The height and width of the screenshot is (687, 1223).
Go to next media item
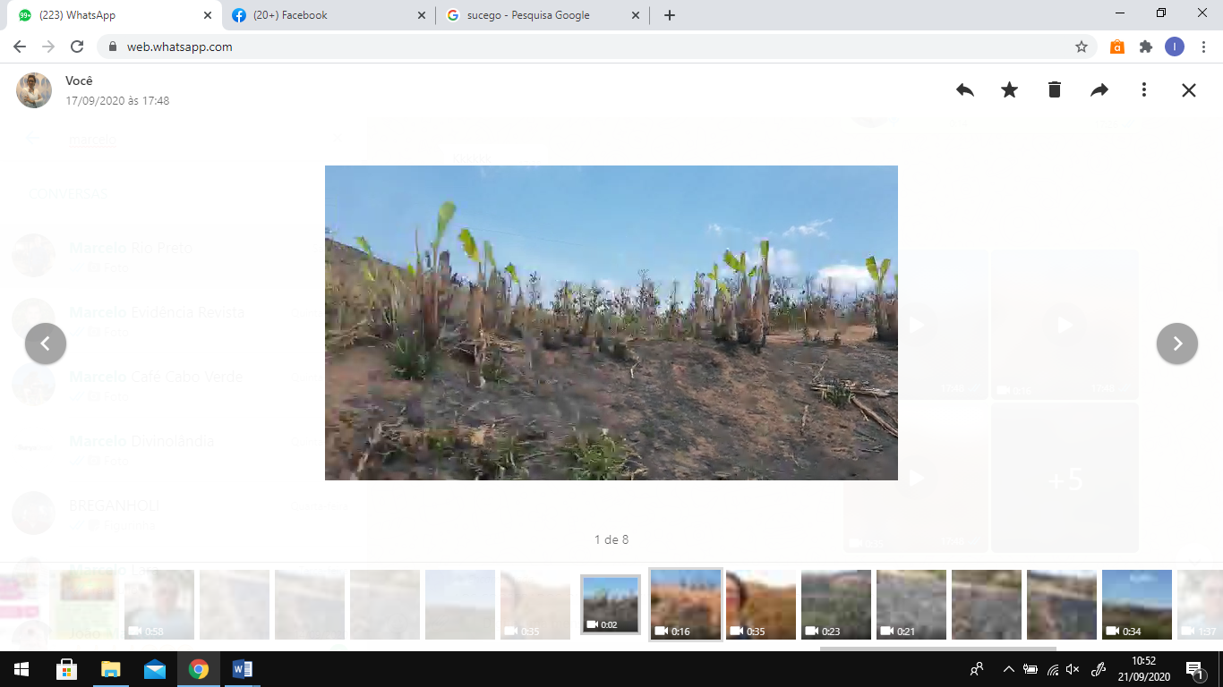(1176, 343)
